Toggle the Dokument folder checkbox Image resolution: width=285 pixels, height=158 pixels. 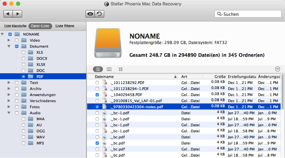[17, 46]
